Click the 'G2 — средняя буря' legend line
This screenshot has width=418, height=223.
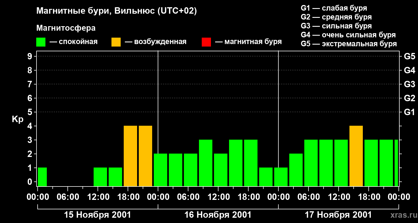(x=336, y=17)
